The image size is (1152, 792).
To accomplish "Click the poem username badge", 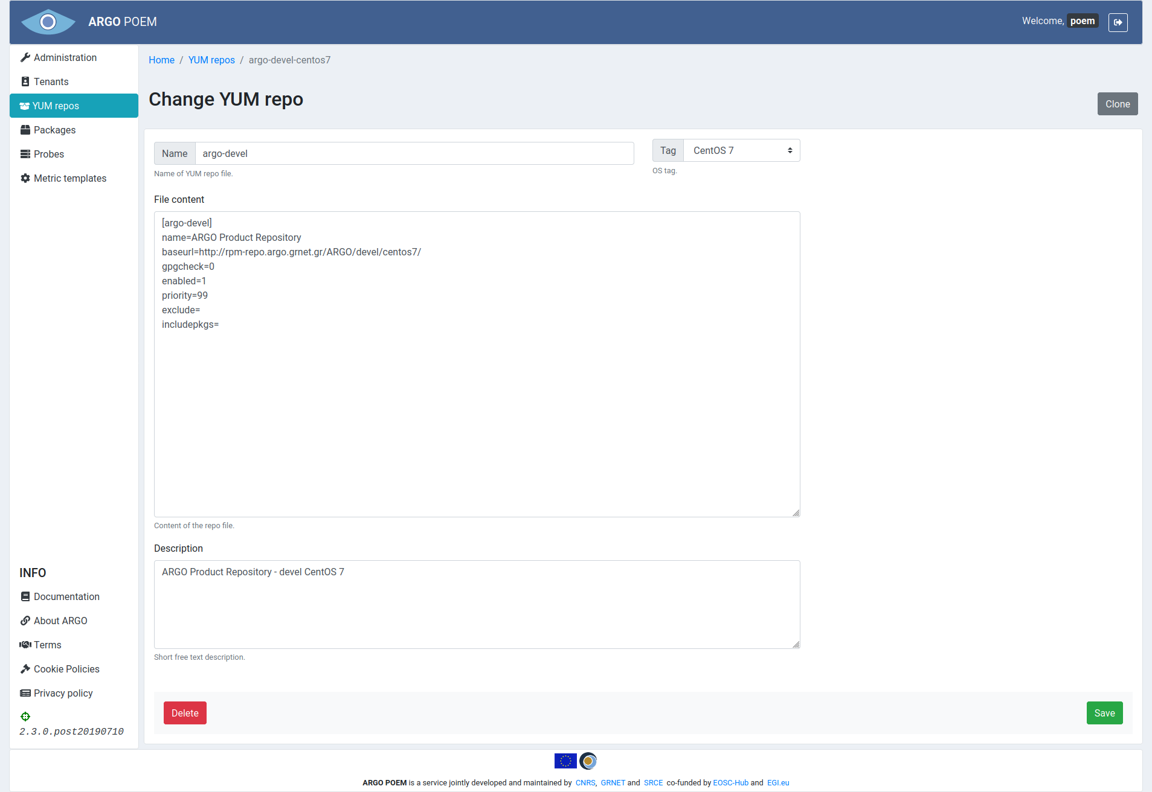I will [1083, 21].
